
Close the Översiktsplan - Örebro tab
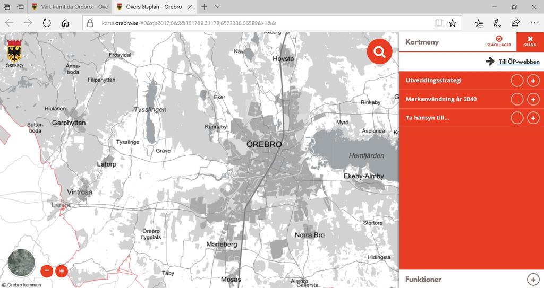coord(190,6)
